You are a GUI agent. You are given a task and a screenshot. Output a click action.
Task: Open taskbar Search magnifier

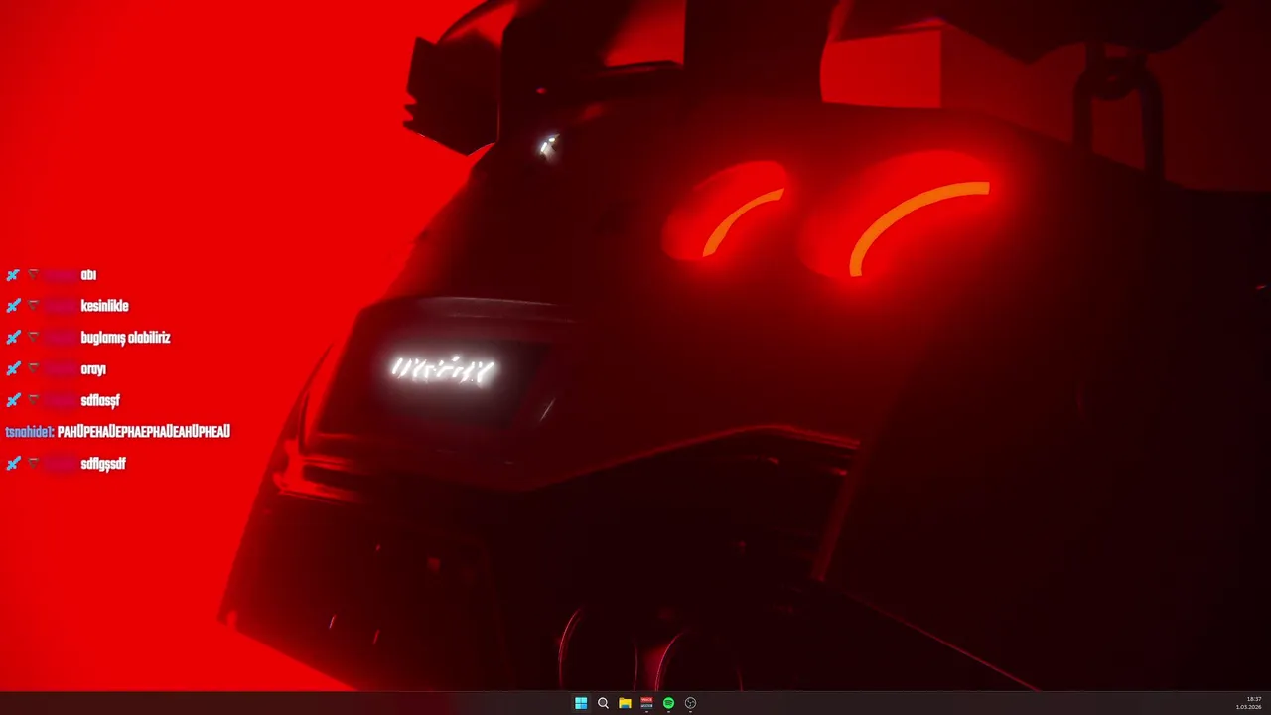click(x=603, y=703)
